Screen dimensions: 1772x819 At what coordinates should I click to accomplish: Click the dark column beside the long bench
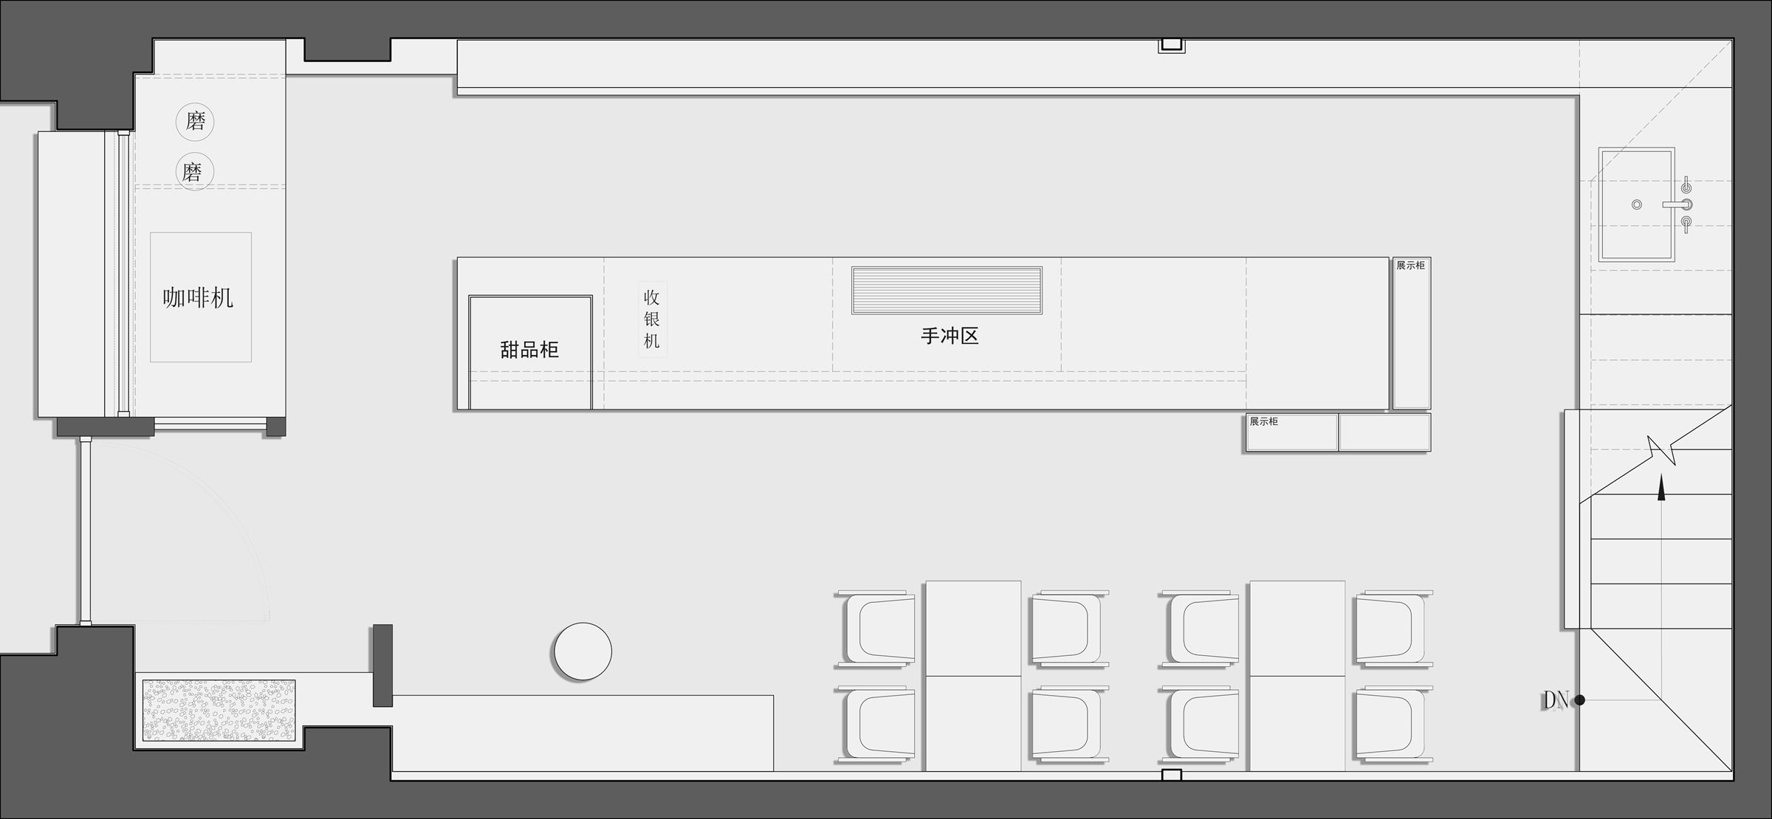click(382, 666)
